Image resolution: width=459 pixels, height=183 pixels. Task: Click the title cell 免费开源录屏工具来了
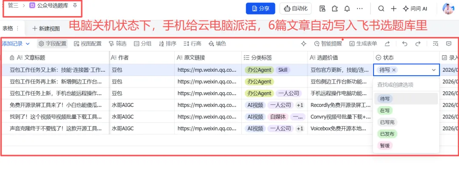56,105
